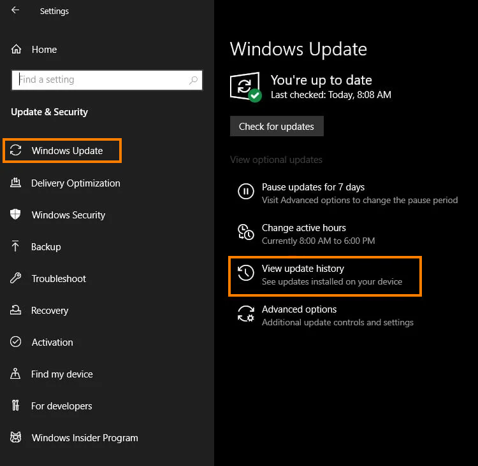
Task: Click the update history clock icon
Action: coord(246,272)
